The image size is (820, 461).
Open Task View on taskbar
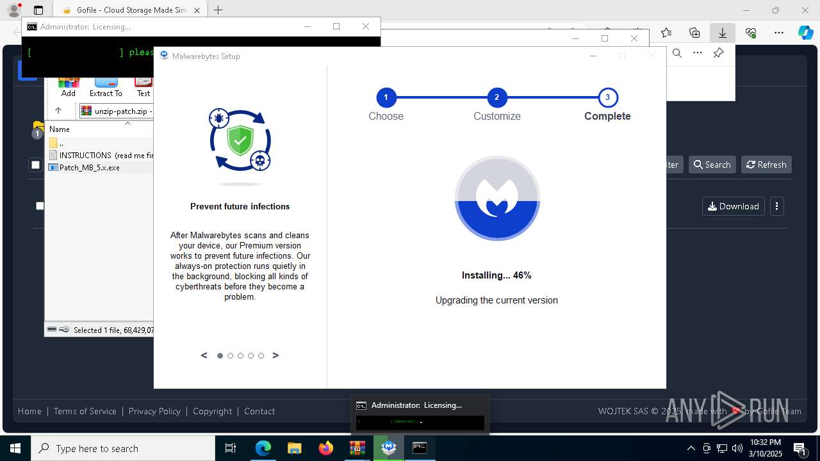(231, 448)
